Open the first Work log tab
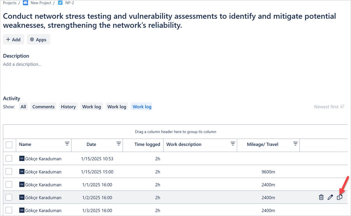Screen dimensions: 351x216 (x=92, y=107)
